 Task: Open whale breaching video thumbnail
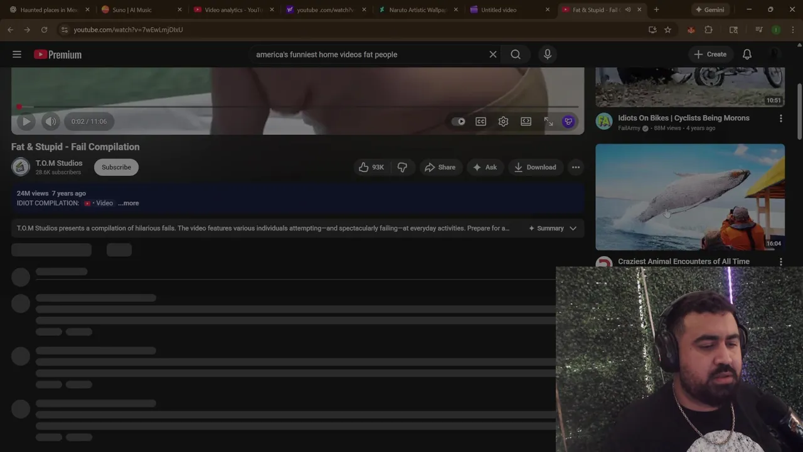coord(690,197)
